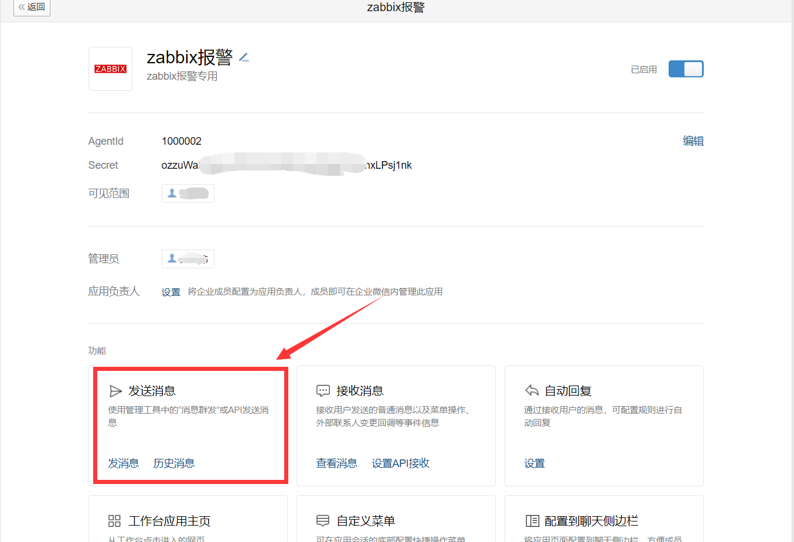Click the pencil icon next to zabbix报警
794x542 pixels.
pos(244,57)
